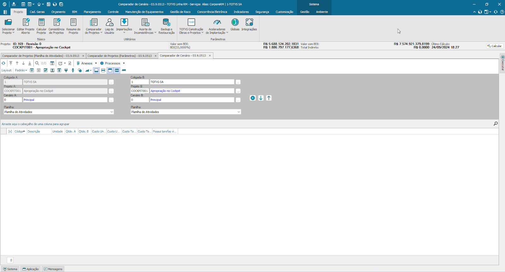The height and width of the screenshot is (272, 505).
Task: Open Importações ribbon icon
Action: tap(124, 26)
